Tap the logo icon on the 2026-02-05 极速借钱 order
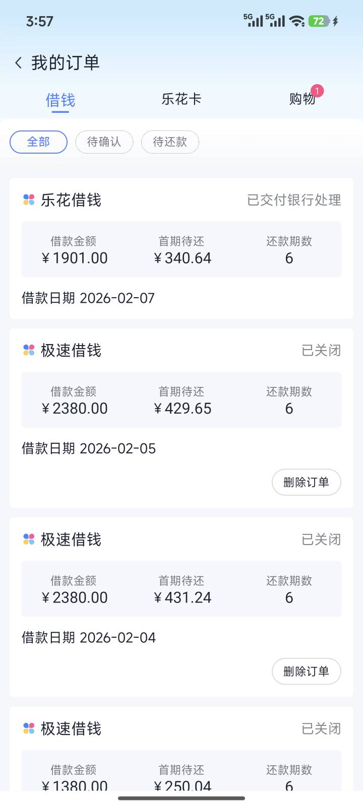The width and height of the screenshot is (363, 806). click(x=29, y=350)
